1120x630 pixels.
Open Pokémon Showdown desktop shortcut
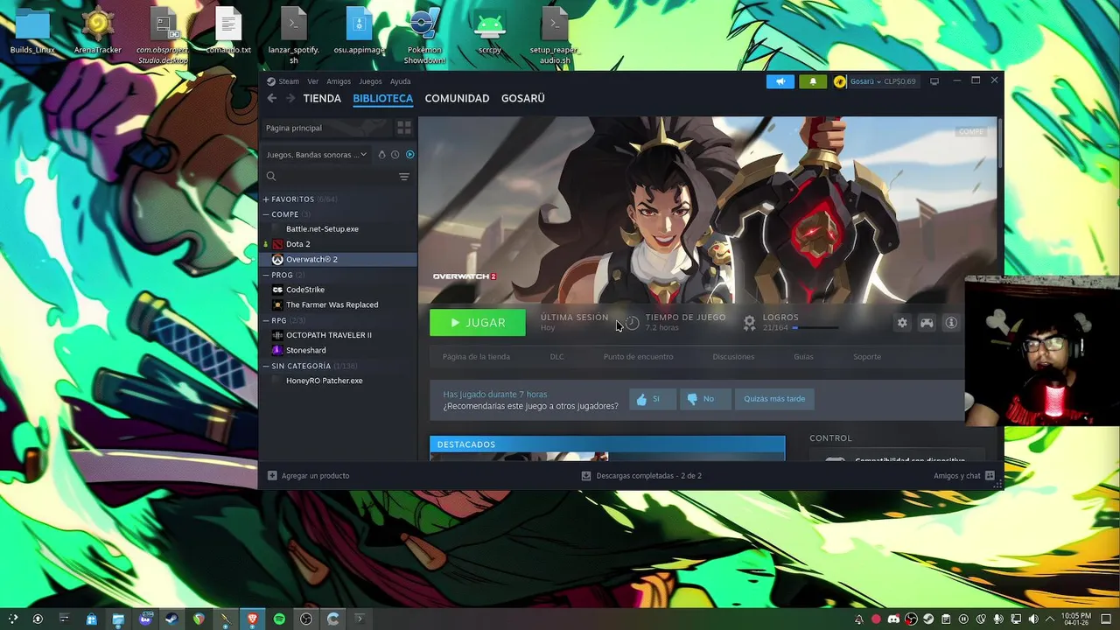coord(424,35)
